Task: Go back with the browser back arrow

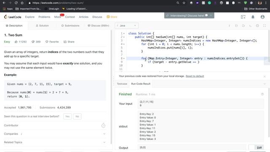Action: (x=4, y=3)
